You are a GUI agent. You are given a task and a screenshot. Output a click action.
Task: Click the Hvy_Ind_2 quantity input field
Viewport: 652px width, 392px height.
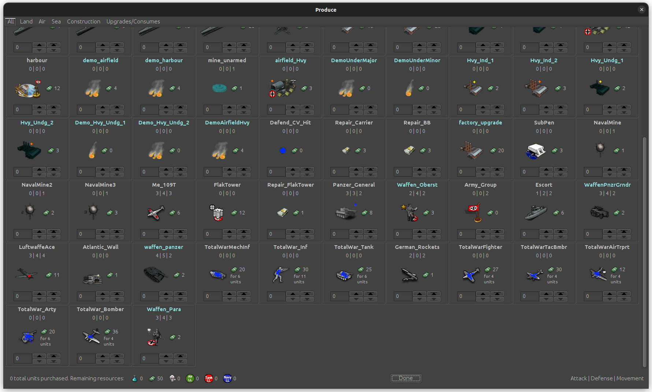point(530,109)
